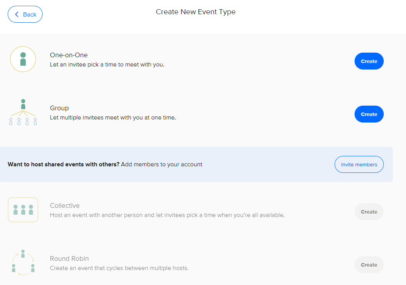Viewport: 406px width, 285px height.
Task: Click 'Let multiple invitees meet with you' description
Action: click(113, 118)
